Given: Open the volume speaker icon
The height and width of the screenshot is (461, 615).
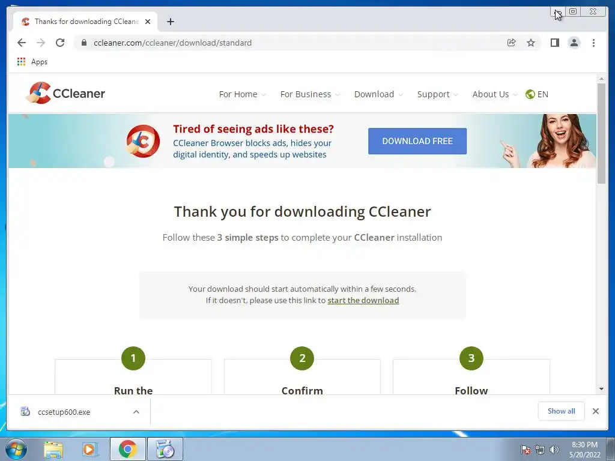Looking at the screenshot, I should point(554,450).
